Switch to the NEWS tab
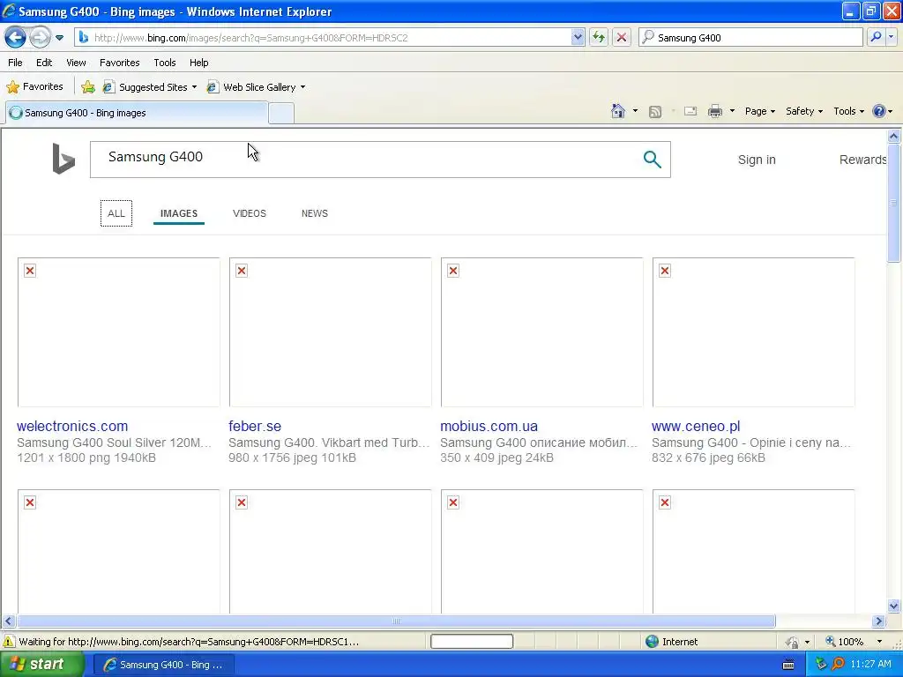Screen dimensions: 903x677 (x=315, y=213)
